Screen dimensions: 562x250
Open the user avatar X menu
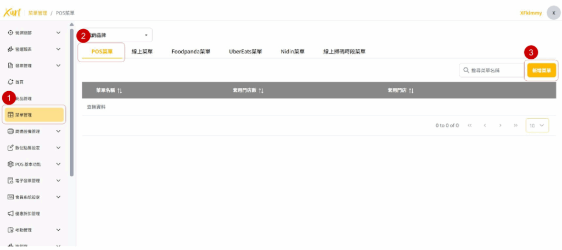(553, 13)
